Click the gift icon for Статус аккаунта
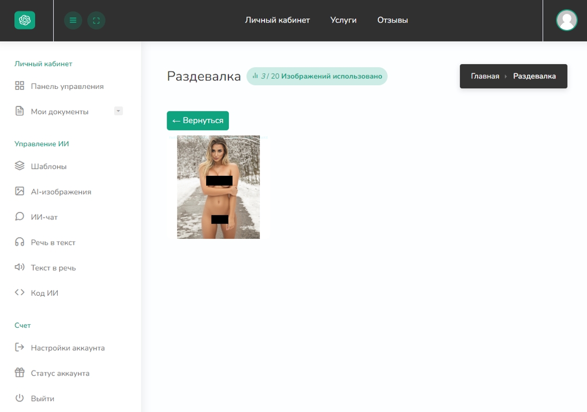 [19, 373]
